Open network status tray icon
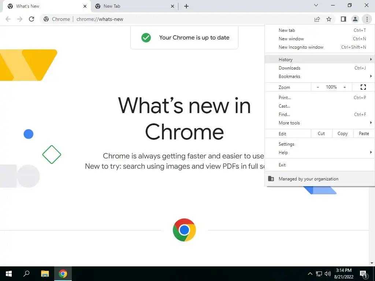Screen dimensions: 375x281 point(319,274)
